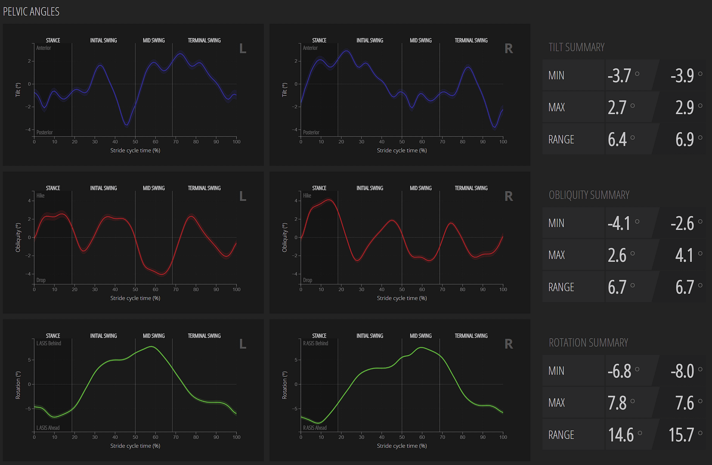Click the blue tilt curve peak

click(180, 54)
